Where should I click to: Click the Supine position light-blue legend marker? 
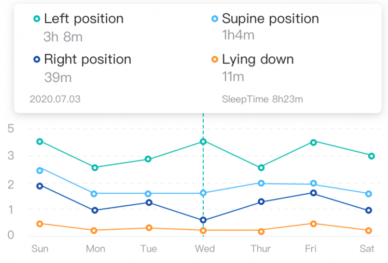tap(214, 19)
